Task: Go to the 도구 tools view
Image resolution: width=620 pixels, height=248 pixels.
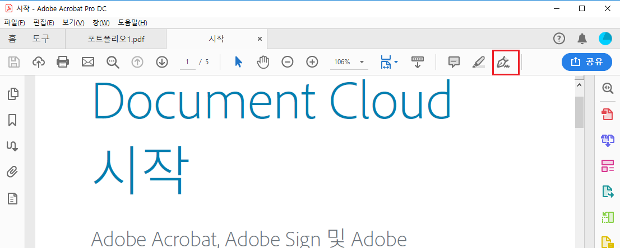Action: point(41,39)
